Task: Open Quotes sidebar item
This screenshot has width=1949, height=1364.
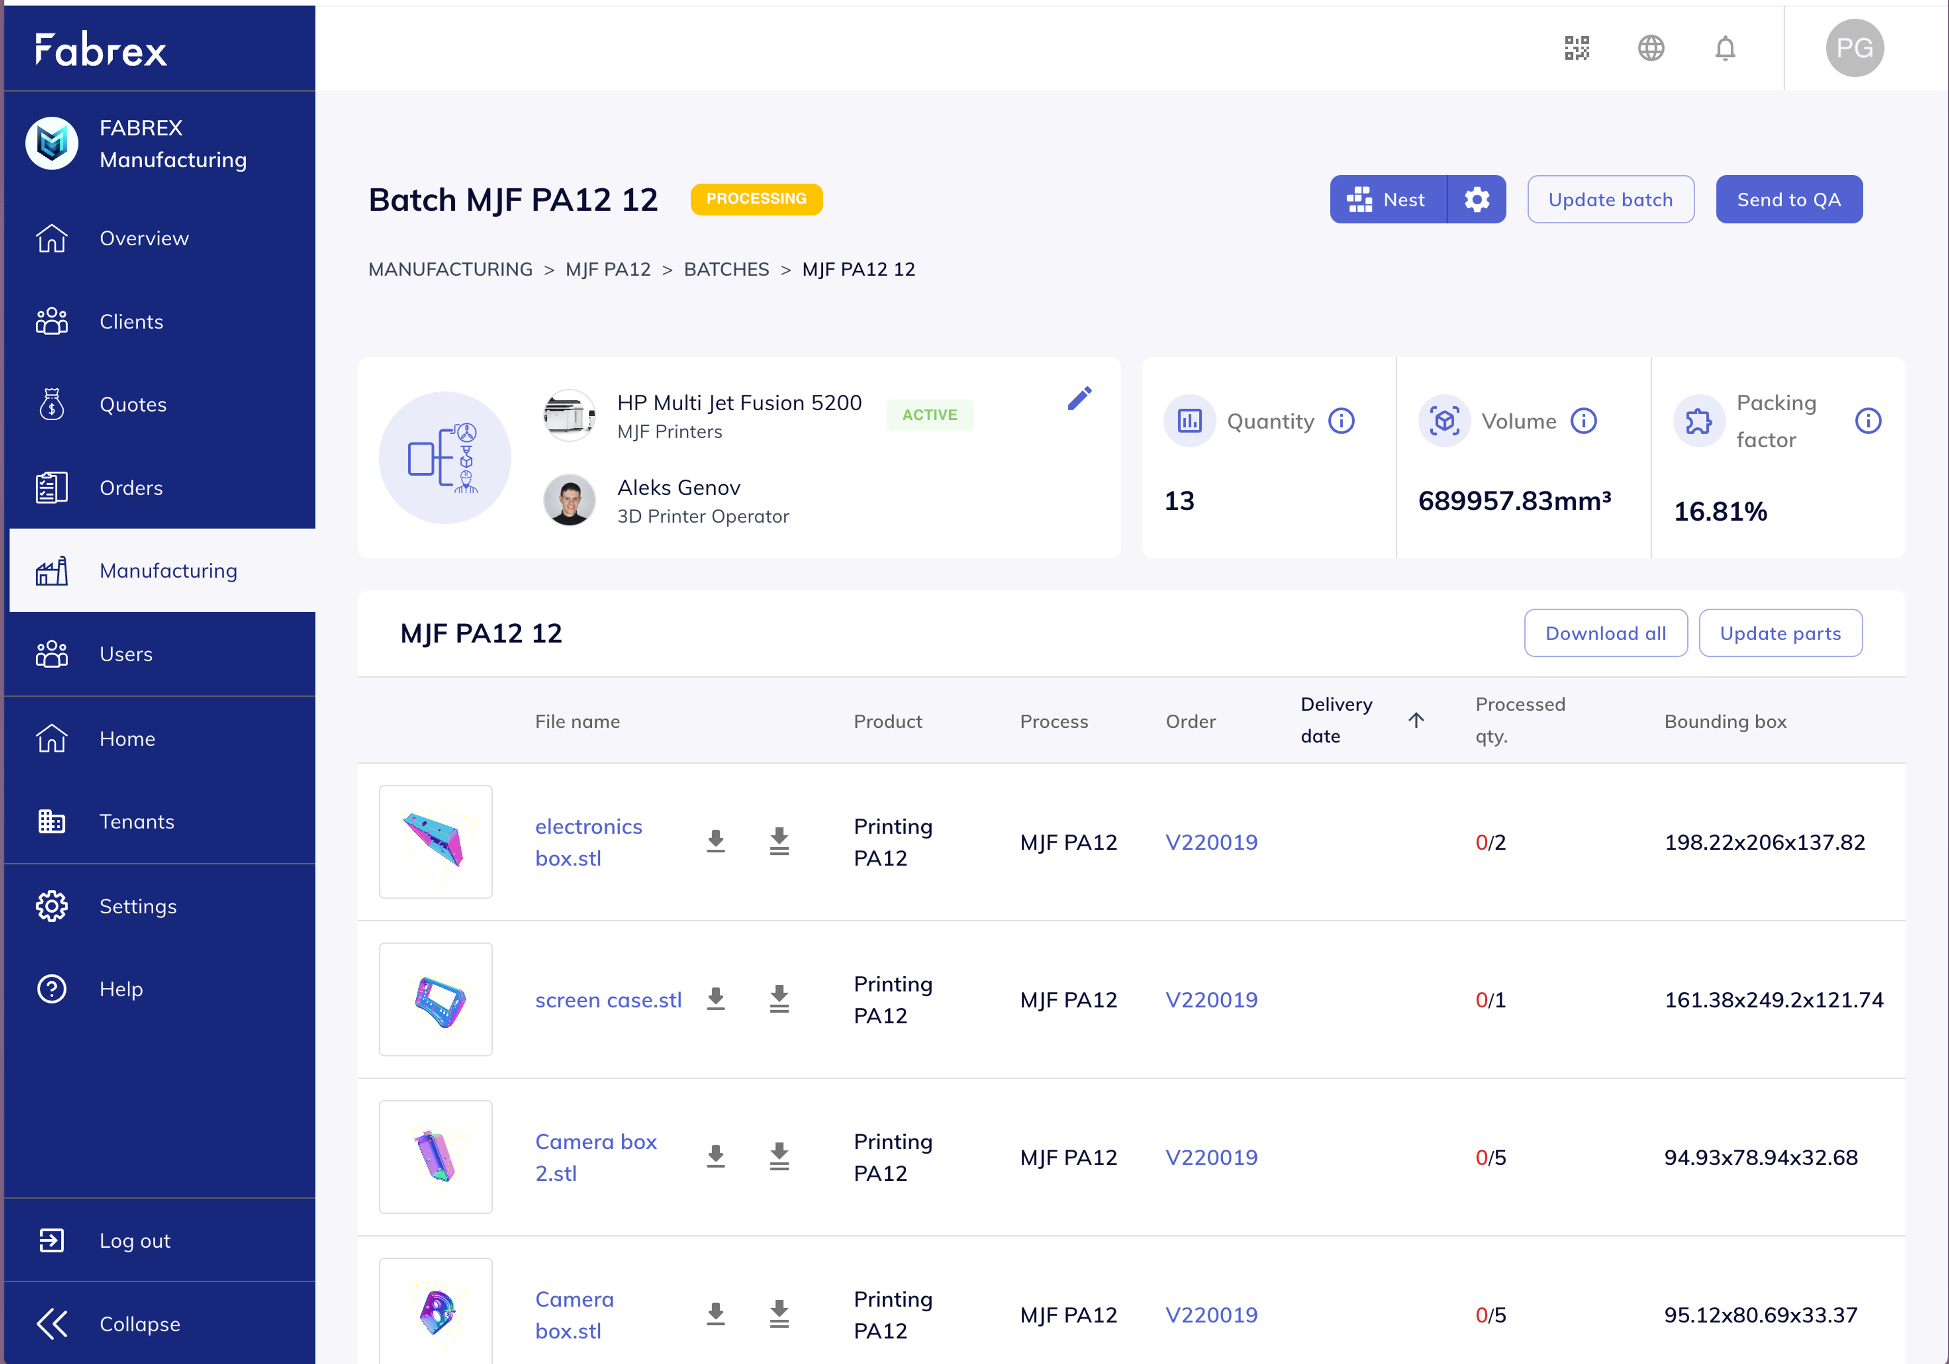Action: click(132, 405)
